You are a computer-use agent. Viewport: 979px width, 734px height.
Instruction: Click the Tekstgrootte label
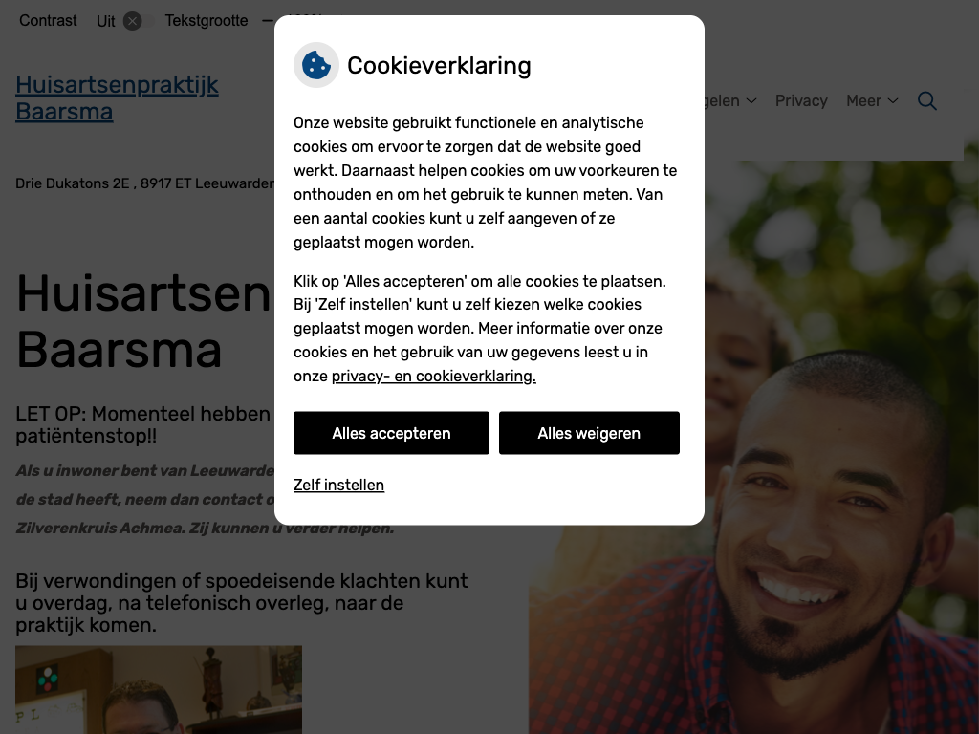[207, 21]
